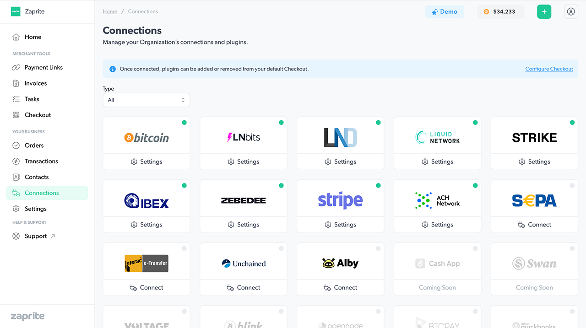
Task: Click the Home house icon in the sidebar
Action: tap(16, 37)
